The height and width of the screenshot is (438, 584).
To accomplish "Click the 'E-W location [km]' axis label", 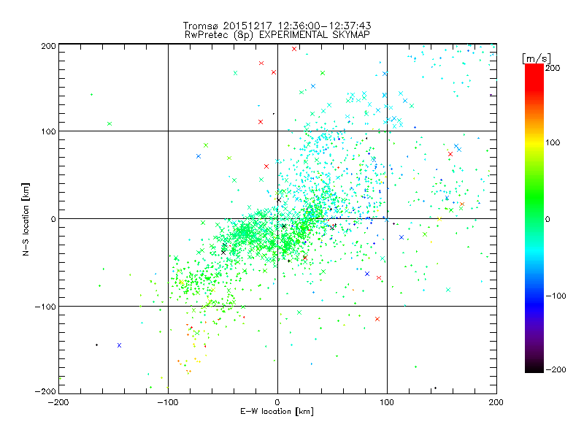I will pyautogui.click(x=277, y=412).
